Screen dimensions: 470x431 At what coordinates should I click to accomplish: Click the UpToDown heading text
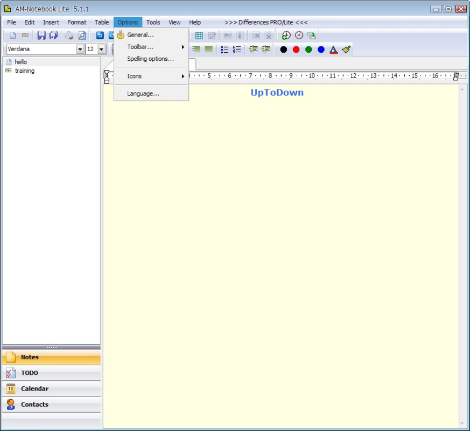[277, 92]
